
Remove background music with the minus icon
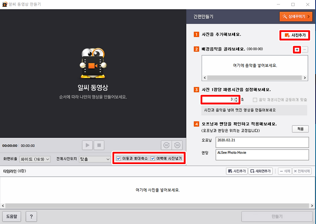(305, 50)
